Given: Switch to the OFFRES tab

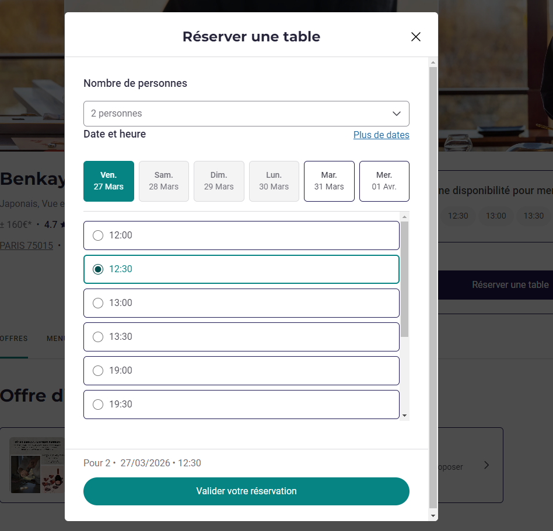Looking at the screenshot, I should pos(14,338).
